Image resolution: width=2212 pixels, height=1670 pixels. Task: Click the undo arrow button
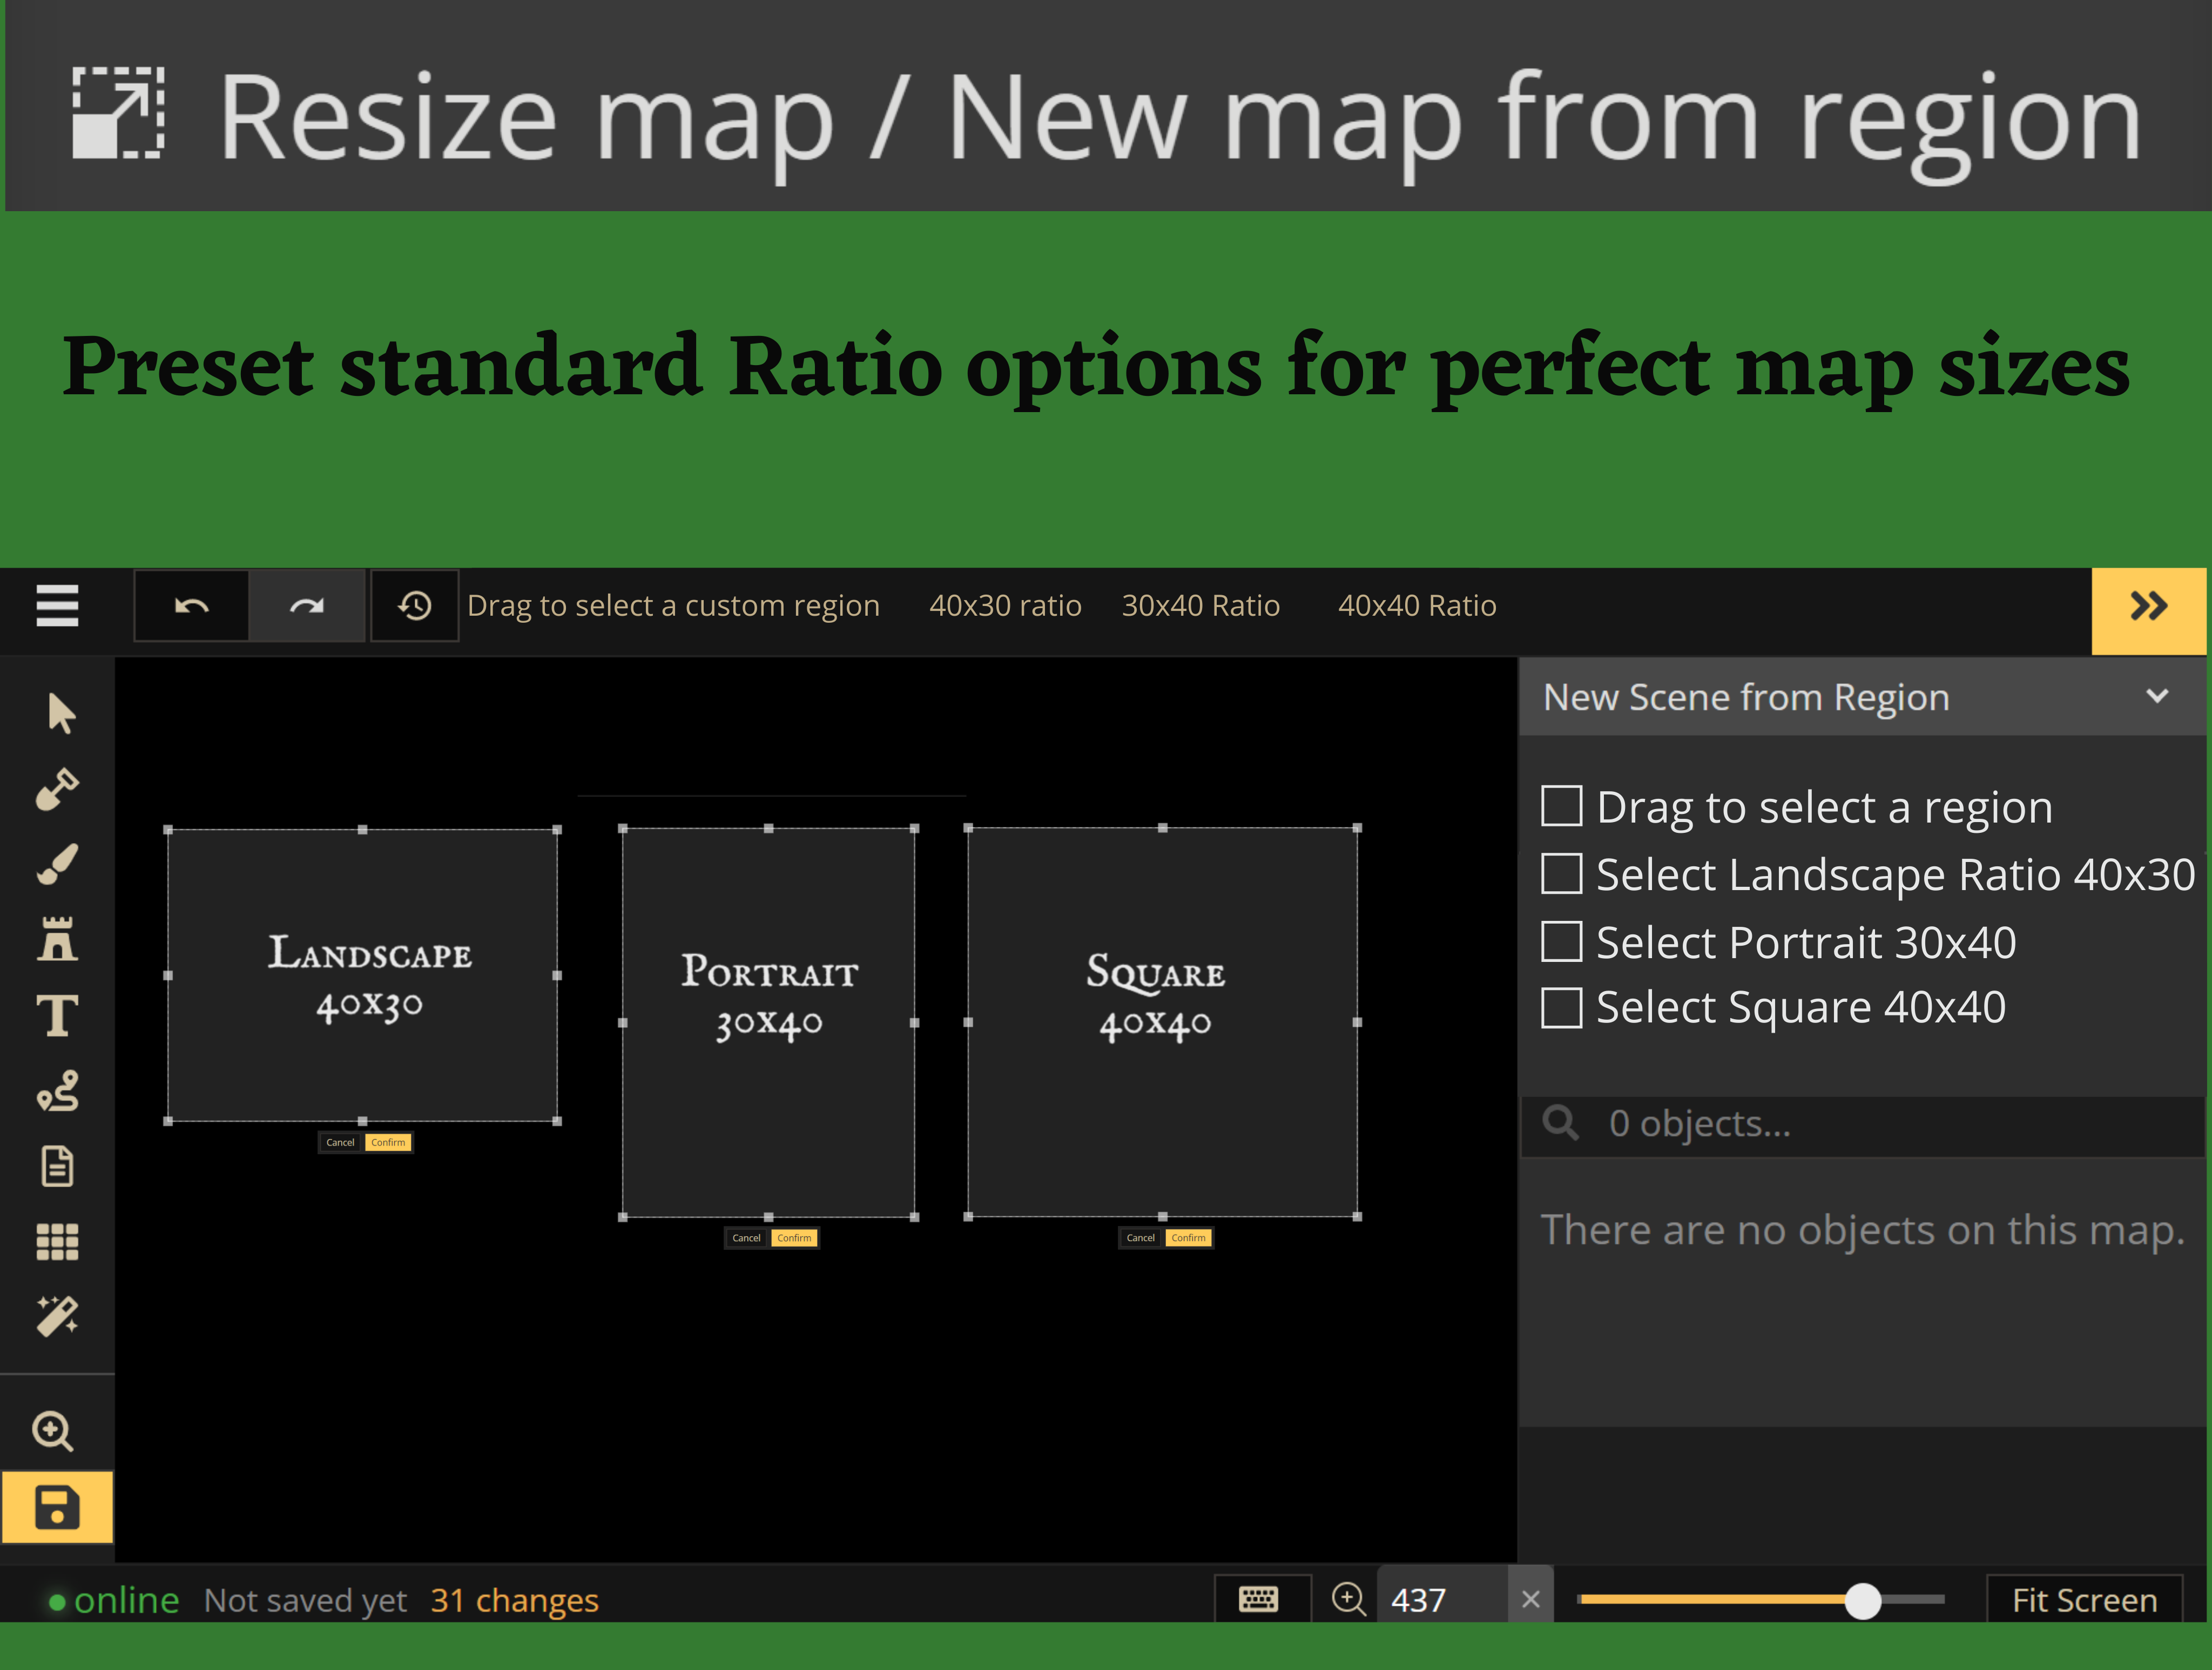point(191,605)
